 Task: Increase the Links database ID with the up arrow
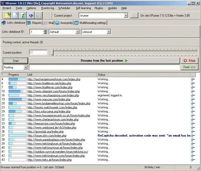pyautogui.click(x=45, y=31)
